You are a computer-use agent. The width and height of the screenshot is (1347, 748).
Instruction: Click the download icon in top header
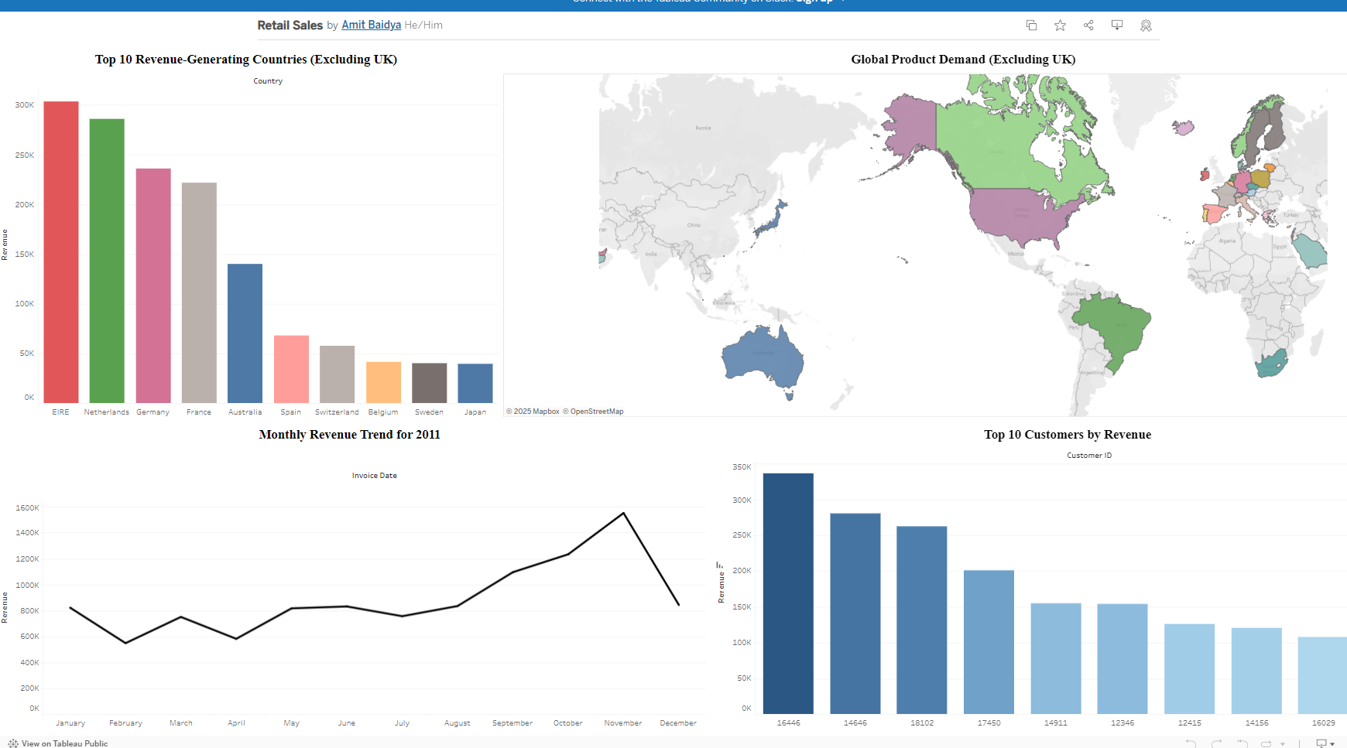click(1117, 26)
